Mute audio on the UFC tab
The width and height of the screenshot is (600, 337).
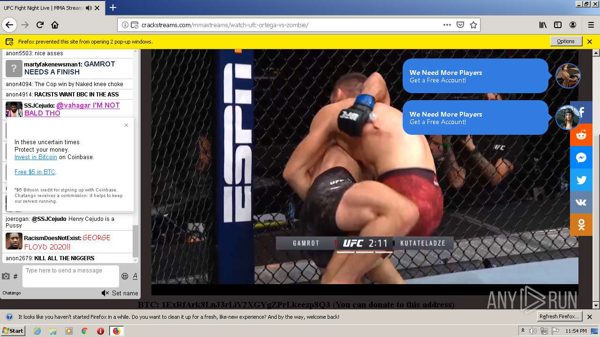[89, 8]
